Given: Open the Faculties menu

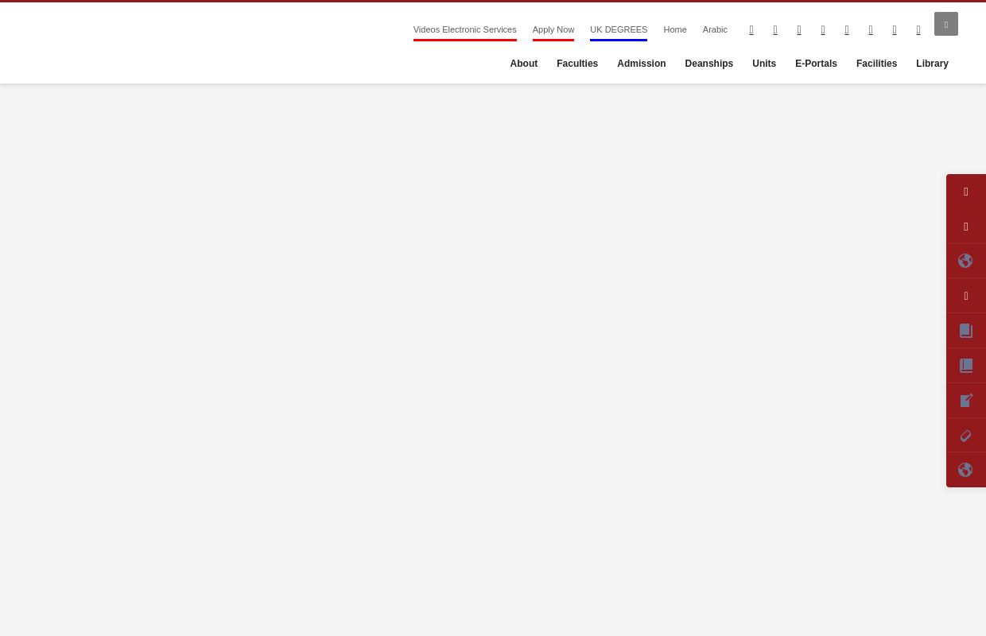Looking at the screenshot, I should coord(577,64).
